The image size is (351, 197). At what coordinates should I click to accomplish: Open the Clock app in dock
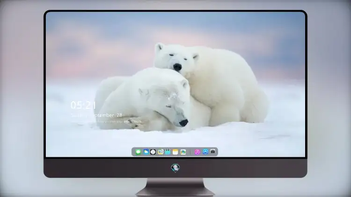(x=153, y=152)
